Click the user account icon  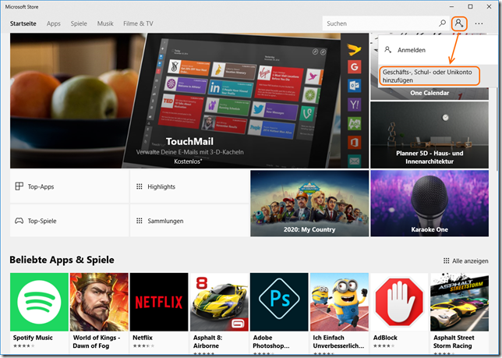pos(458,23)
